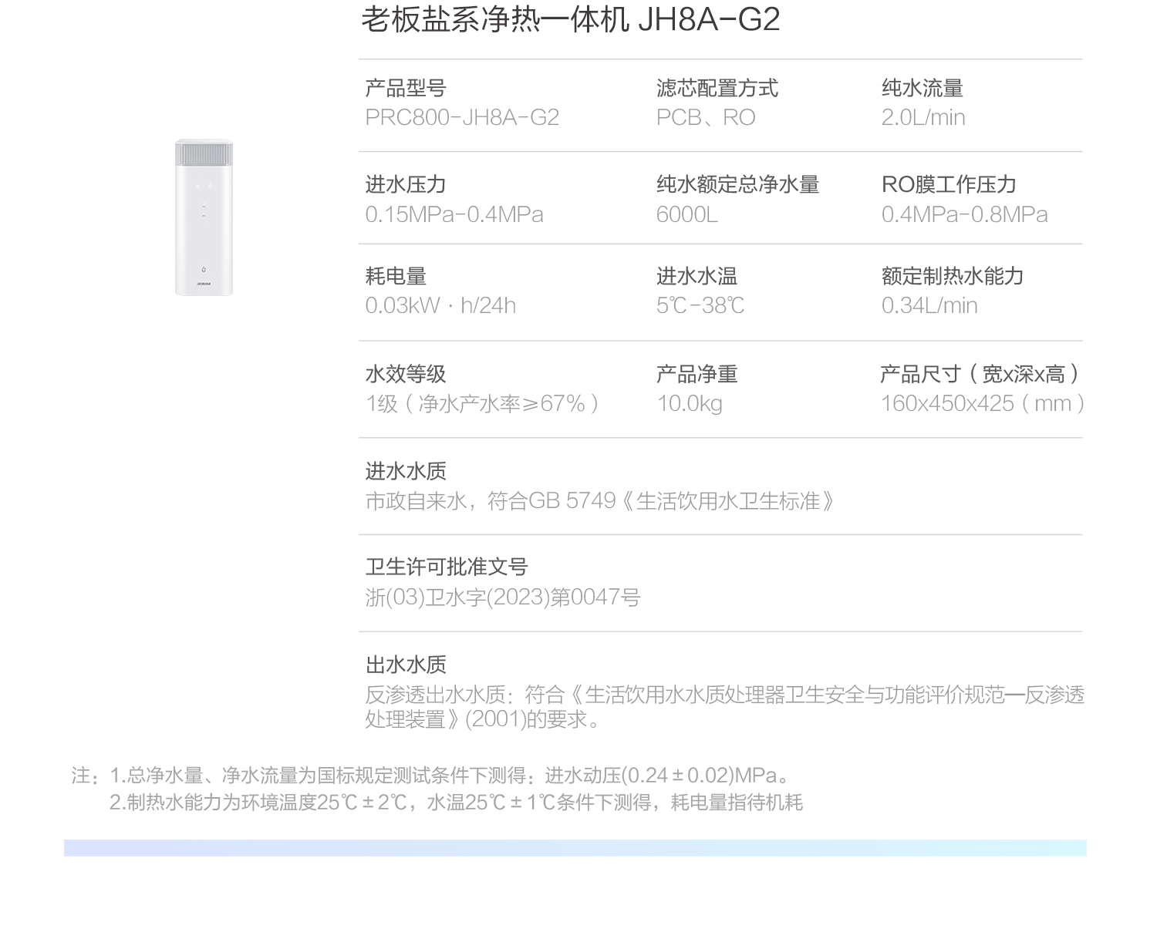
Task: Click the 耗电量 value 0.03kW·h/24h
Action: [x=440, y=306]
